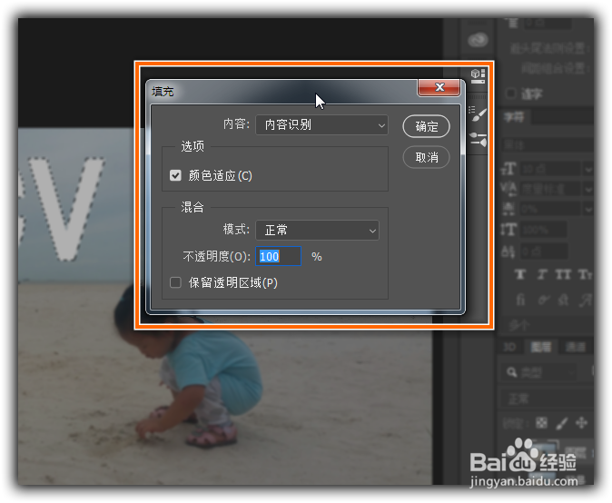Click the 0% character scaling icon

(508, 209)
